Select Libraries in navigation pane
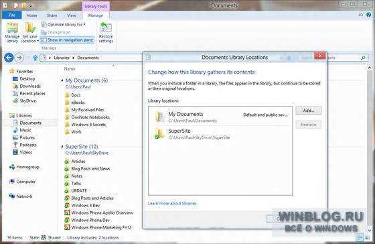 click(21, 115)
